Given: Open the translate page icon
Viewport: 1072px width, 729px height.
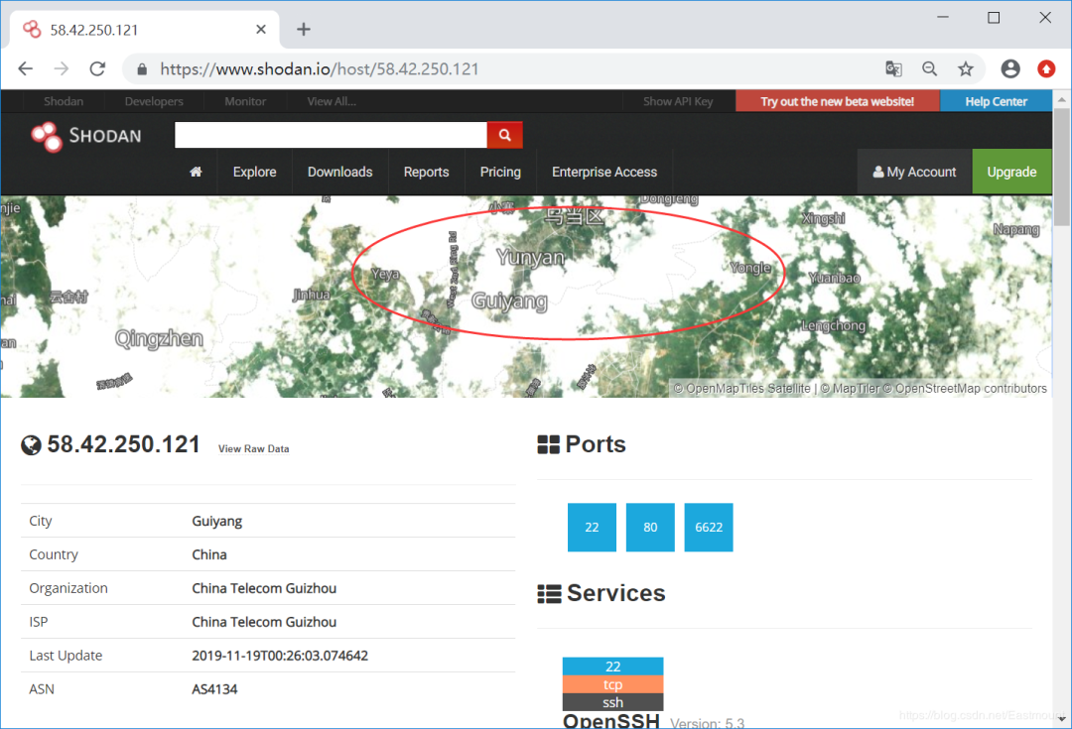Looking at the screenshot, I should point(893,69).
